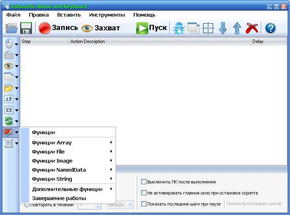Delete step using the red X icon
Viewport: 290px width, 215px height.
pos(252,28)
